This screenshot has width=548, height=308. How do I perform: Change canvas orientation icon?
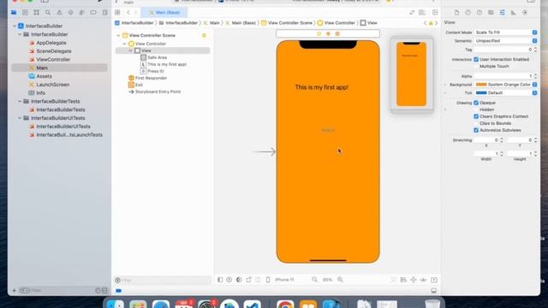click(x=248, y=280)
